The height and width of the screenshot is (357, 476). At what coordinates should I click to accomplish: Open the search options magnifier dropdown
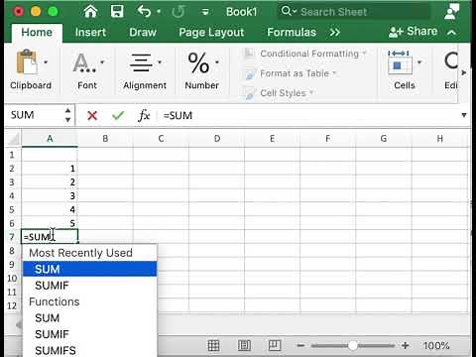[289, 12]
